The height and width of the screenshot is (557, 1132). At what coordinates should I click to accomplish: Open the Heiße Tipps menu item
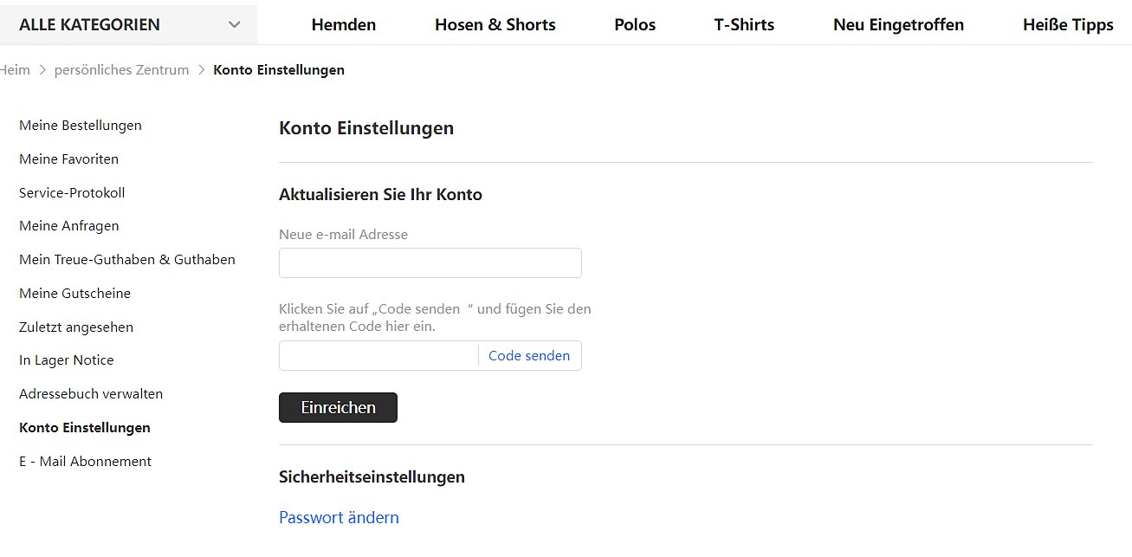coord(1068,25)
